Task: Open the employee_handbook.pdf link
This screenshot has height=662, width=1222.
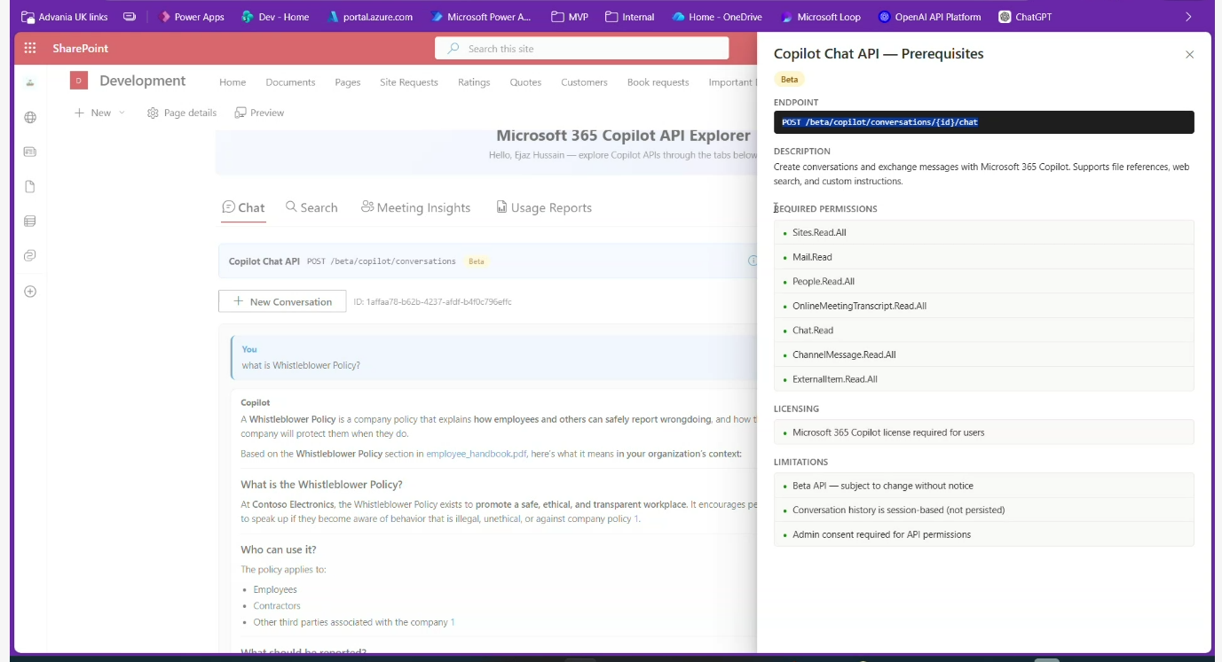Action: click(x=476, y=454)
